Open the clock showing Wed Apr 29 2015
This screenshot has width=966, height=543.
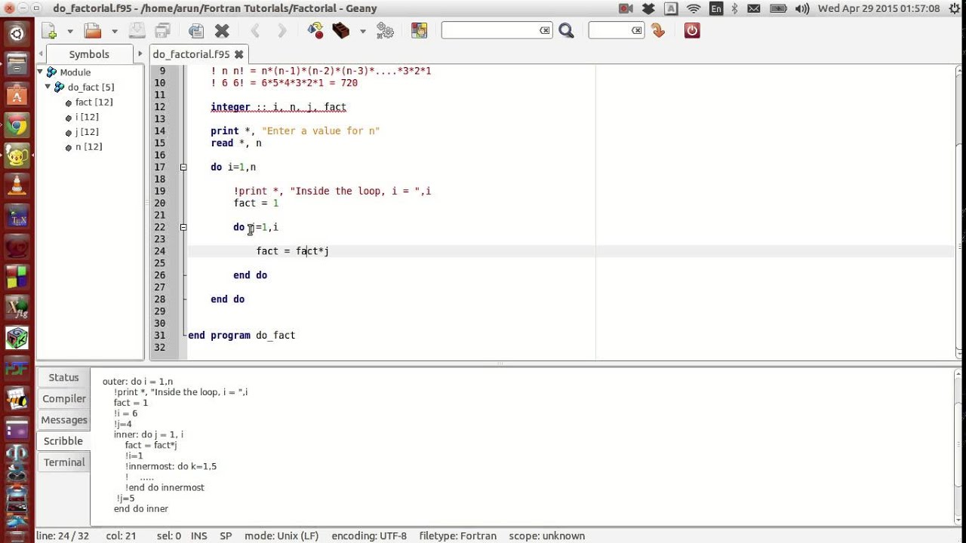pyautogui.click(x=878, y=9)
